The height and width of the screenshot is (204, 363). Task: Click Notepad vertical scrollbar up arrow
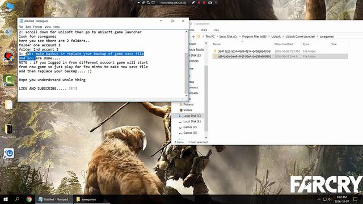[x=187, y=32]
